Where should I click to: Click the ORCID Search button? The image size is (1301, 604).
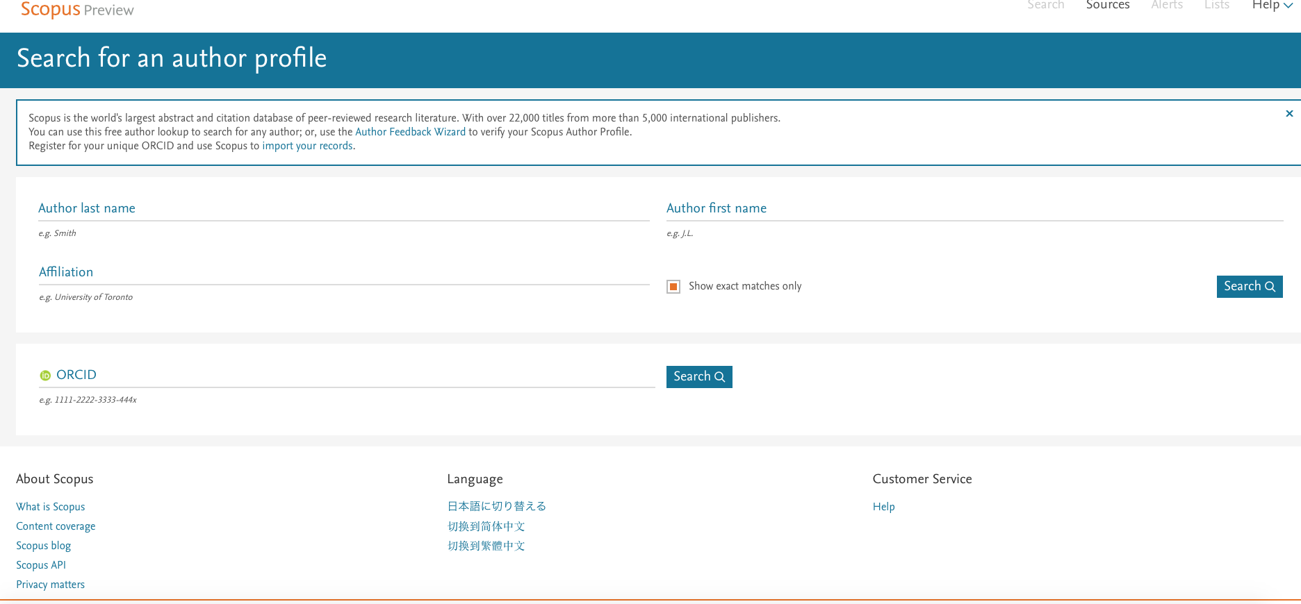(x=699, y=377)
